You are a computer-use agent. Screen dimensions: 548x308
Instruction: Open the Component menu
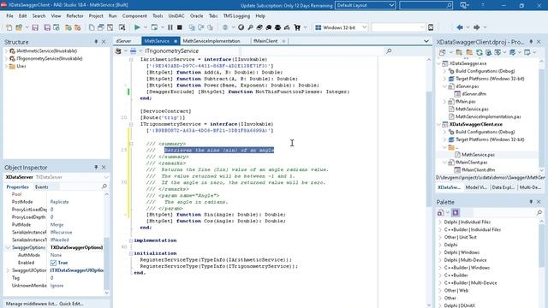(x=134, y=16)
